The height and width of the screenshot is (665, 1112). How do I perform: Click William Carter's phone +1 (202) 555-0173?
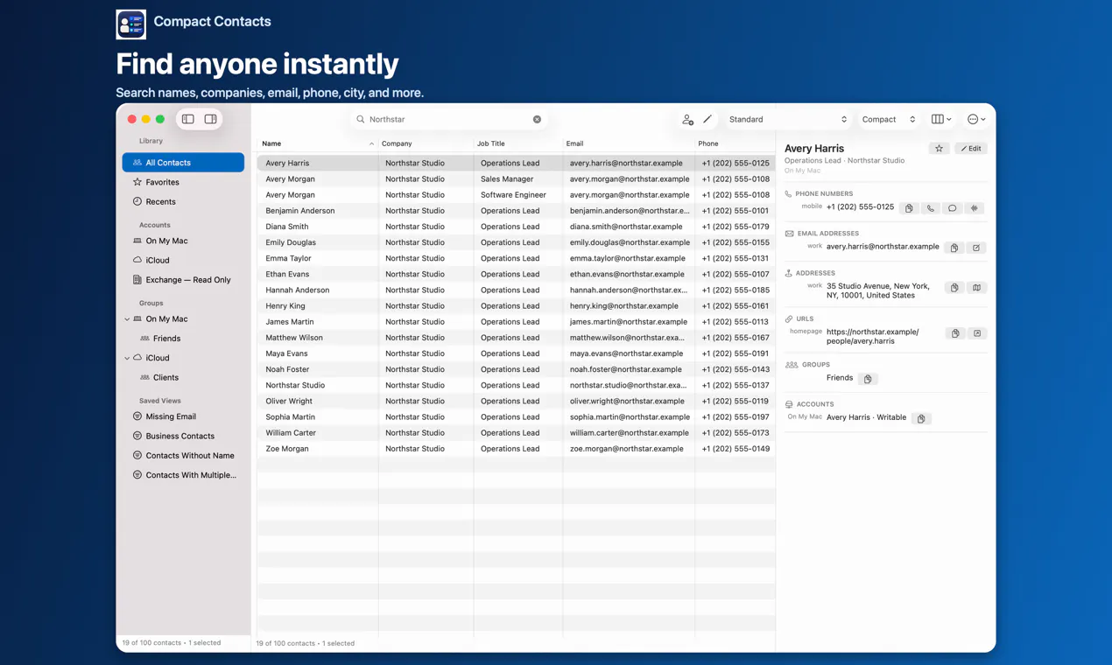pyautogui.click(x=735, y=433)
